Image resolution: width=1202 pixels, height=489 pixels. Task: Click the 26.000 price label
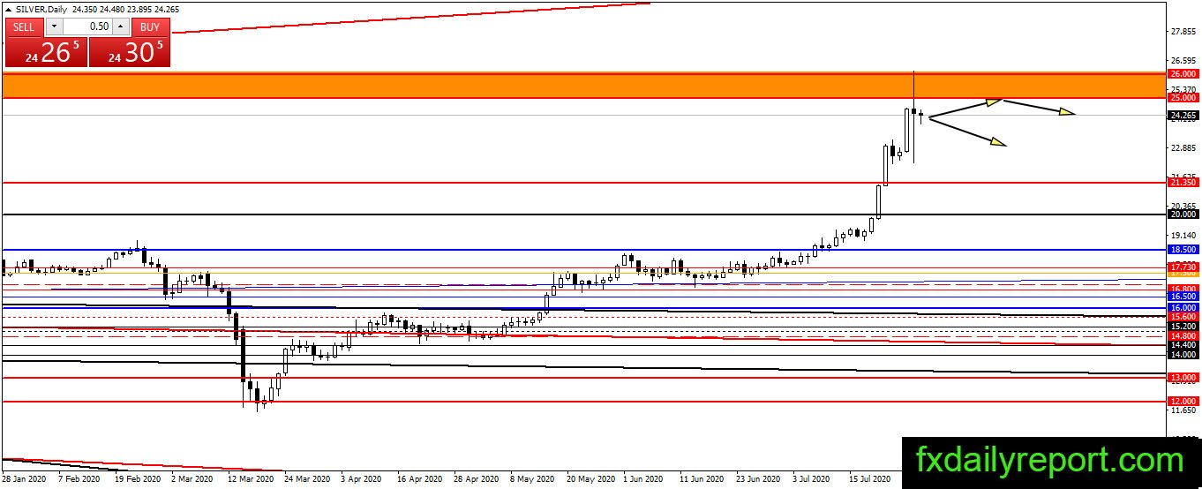[x=1183, y=73]
